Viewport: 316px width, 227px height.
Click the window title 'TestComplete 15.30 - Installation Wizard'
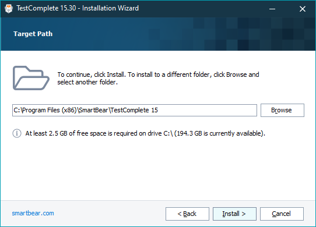coord(78,8)
